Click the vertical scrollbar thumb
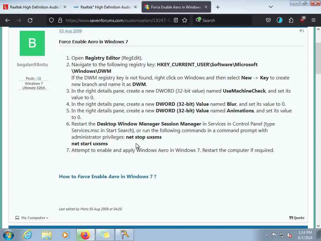321x241 pixels. 318,58
